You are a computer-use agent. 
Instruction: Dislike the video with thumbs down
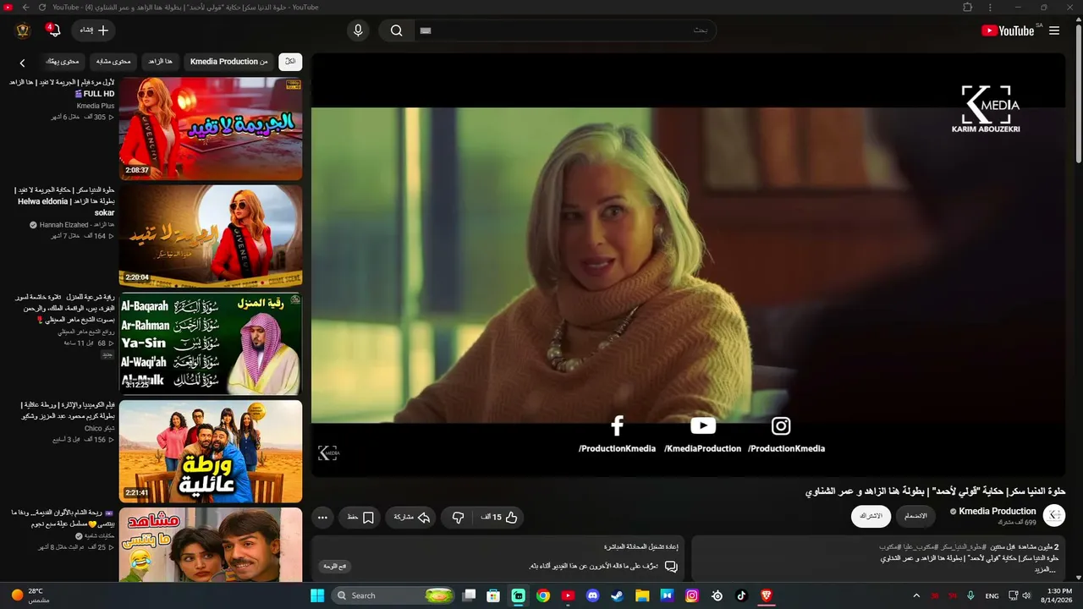pyautogui.click(x=458, y=517)
